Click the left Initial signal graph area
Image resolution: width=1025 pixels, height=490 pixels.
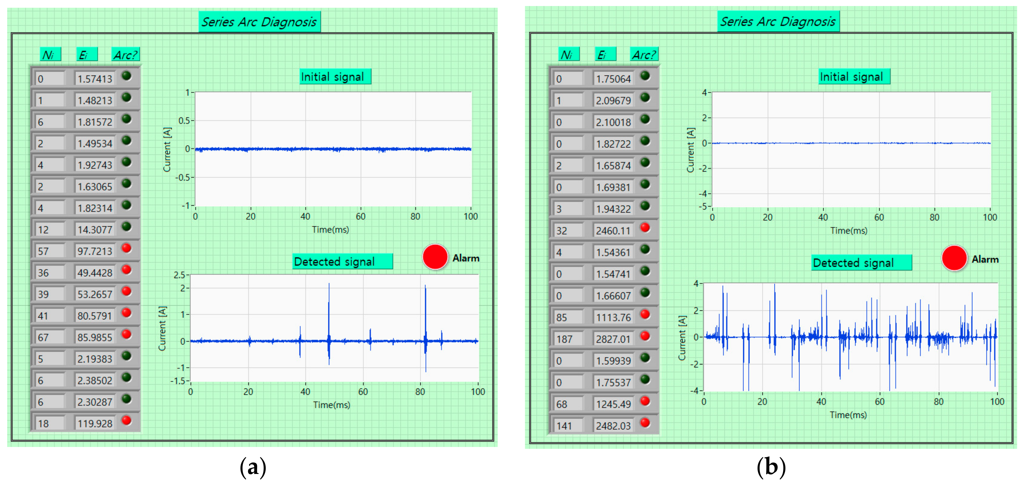point(333,149)
